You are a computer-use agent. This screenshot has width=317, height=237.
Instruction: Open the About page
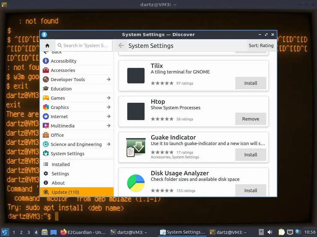(77, 183)
